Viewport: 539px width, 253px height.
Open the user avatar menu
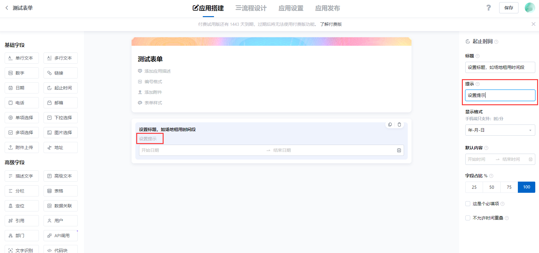point(530,8)
